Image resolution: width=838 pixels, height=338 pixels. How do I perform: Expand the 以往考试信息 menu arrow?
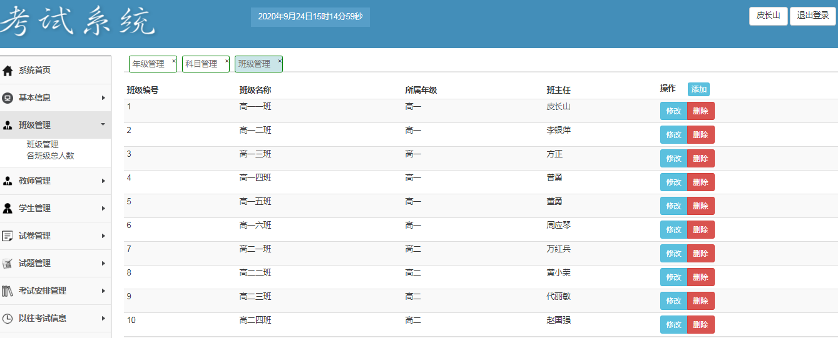tap(103, 319)
